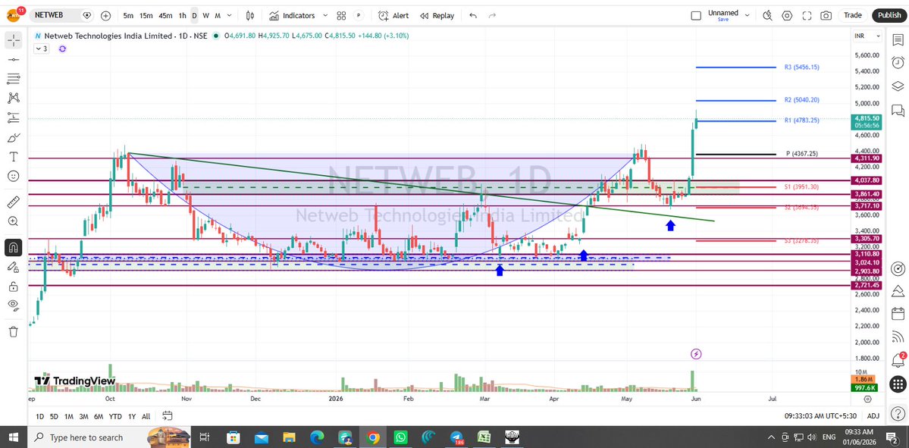Open quick search

(x=767, y=16)
